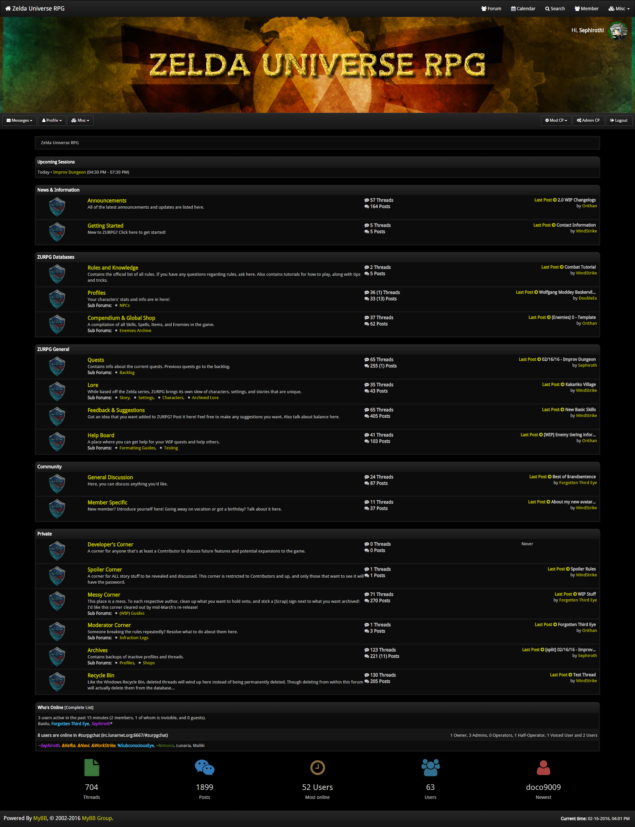The width and height of the screenshot is (635, 827).
Task: Click the MyBB link after Powered By
Action: point(40,818)
